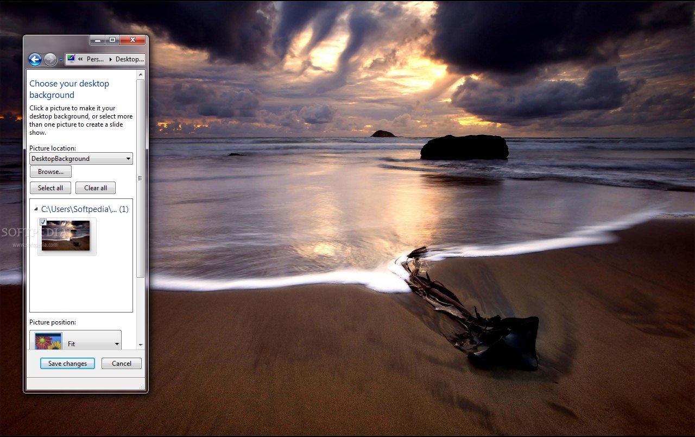Click the vertical scrollbar thumb in dialog
This screenshot has width=695, height=437.
coord(141,178)
